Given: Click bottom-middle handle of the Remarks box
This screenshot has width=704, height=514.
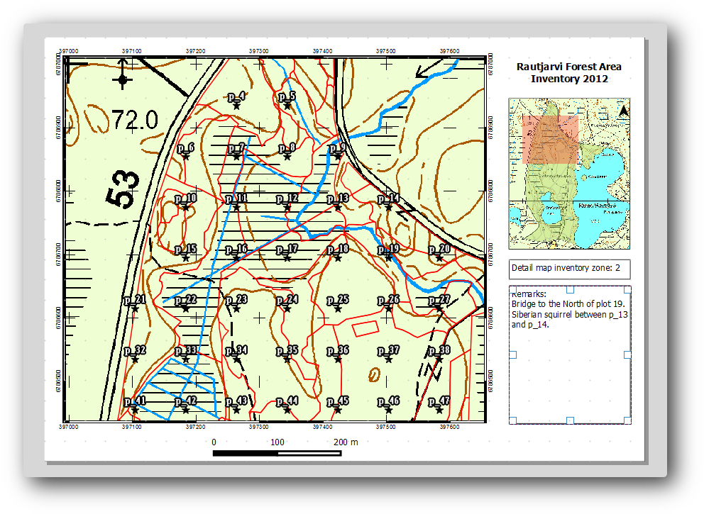Looking at the screenshot, I should tap(569, 420).
